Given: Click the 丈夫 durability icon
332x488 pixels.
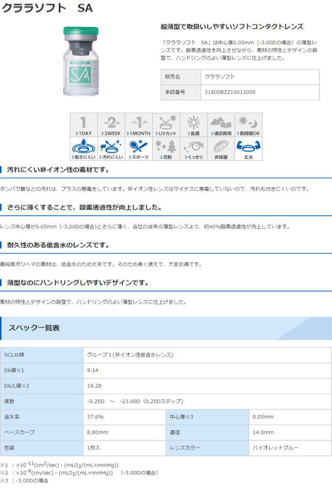Looking at the screenshot, I should pyautogui.click(x=249, y=149).
